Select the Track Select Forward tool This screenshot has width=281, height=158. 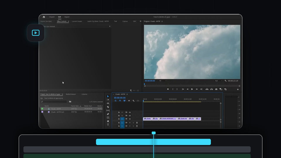[108, 100]
